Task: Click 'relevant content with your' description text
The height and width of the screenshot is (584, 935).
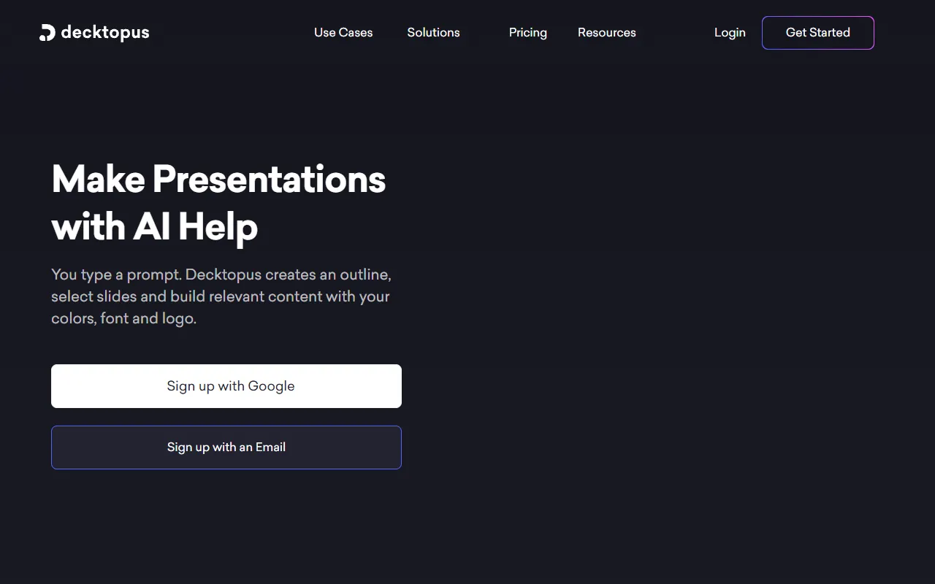Action: [299, 297]
